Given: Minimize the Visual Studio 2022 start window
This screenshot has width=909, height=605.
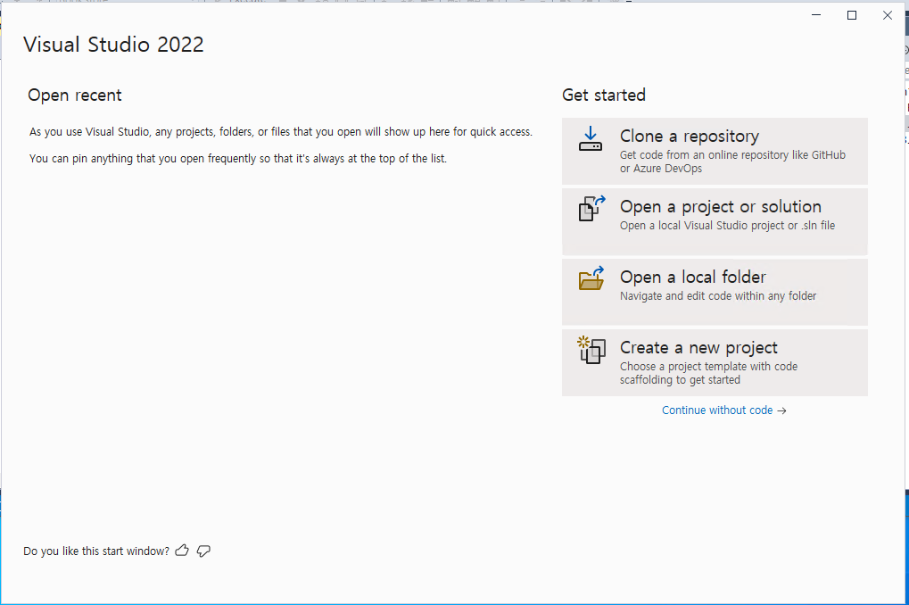Looking at the screenshot, I should coord(816,15).
